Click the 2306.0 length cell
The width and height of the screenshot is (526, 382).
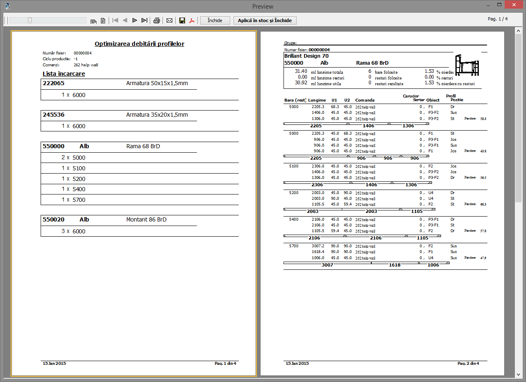pos(318,166)
